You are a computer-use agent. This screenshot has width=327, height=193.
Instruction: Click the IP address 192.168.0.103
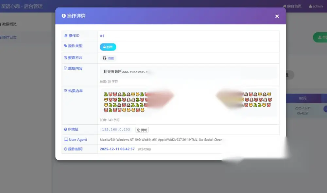click(x=116, y=130)
